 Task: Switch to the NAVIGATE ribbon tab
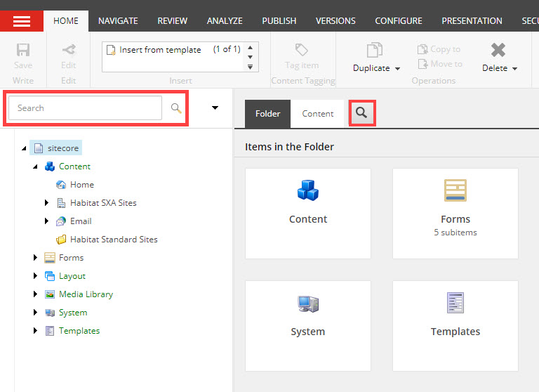(118, 21)
